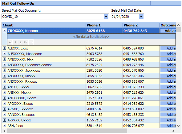Select client name APOXXXX, Exxxx
The width and height of the screenshot is (182, 134).
[20, 104]
